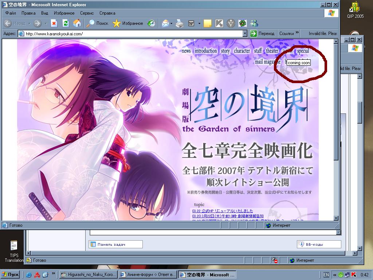Click the 'character' navigation link
This screenshot has height=280, width=373.
click(x=242, y=51)
